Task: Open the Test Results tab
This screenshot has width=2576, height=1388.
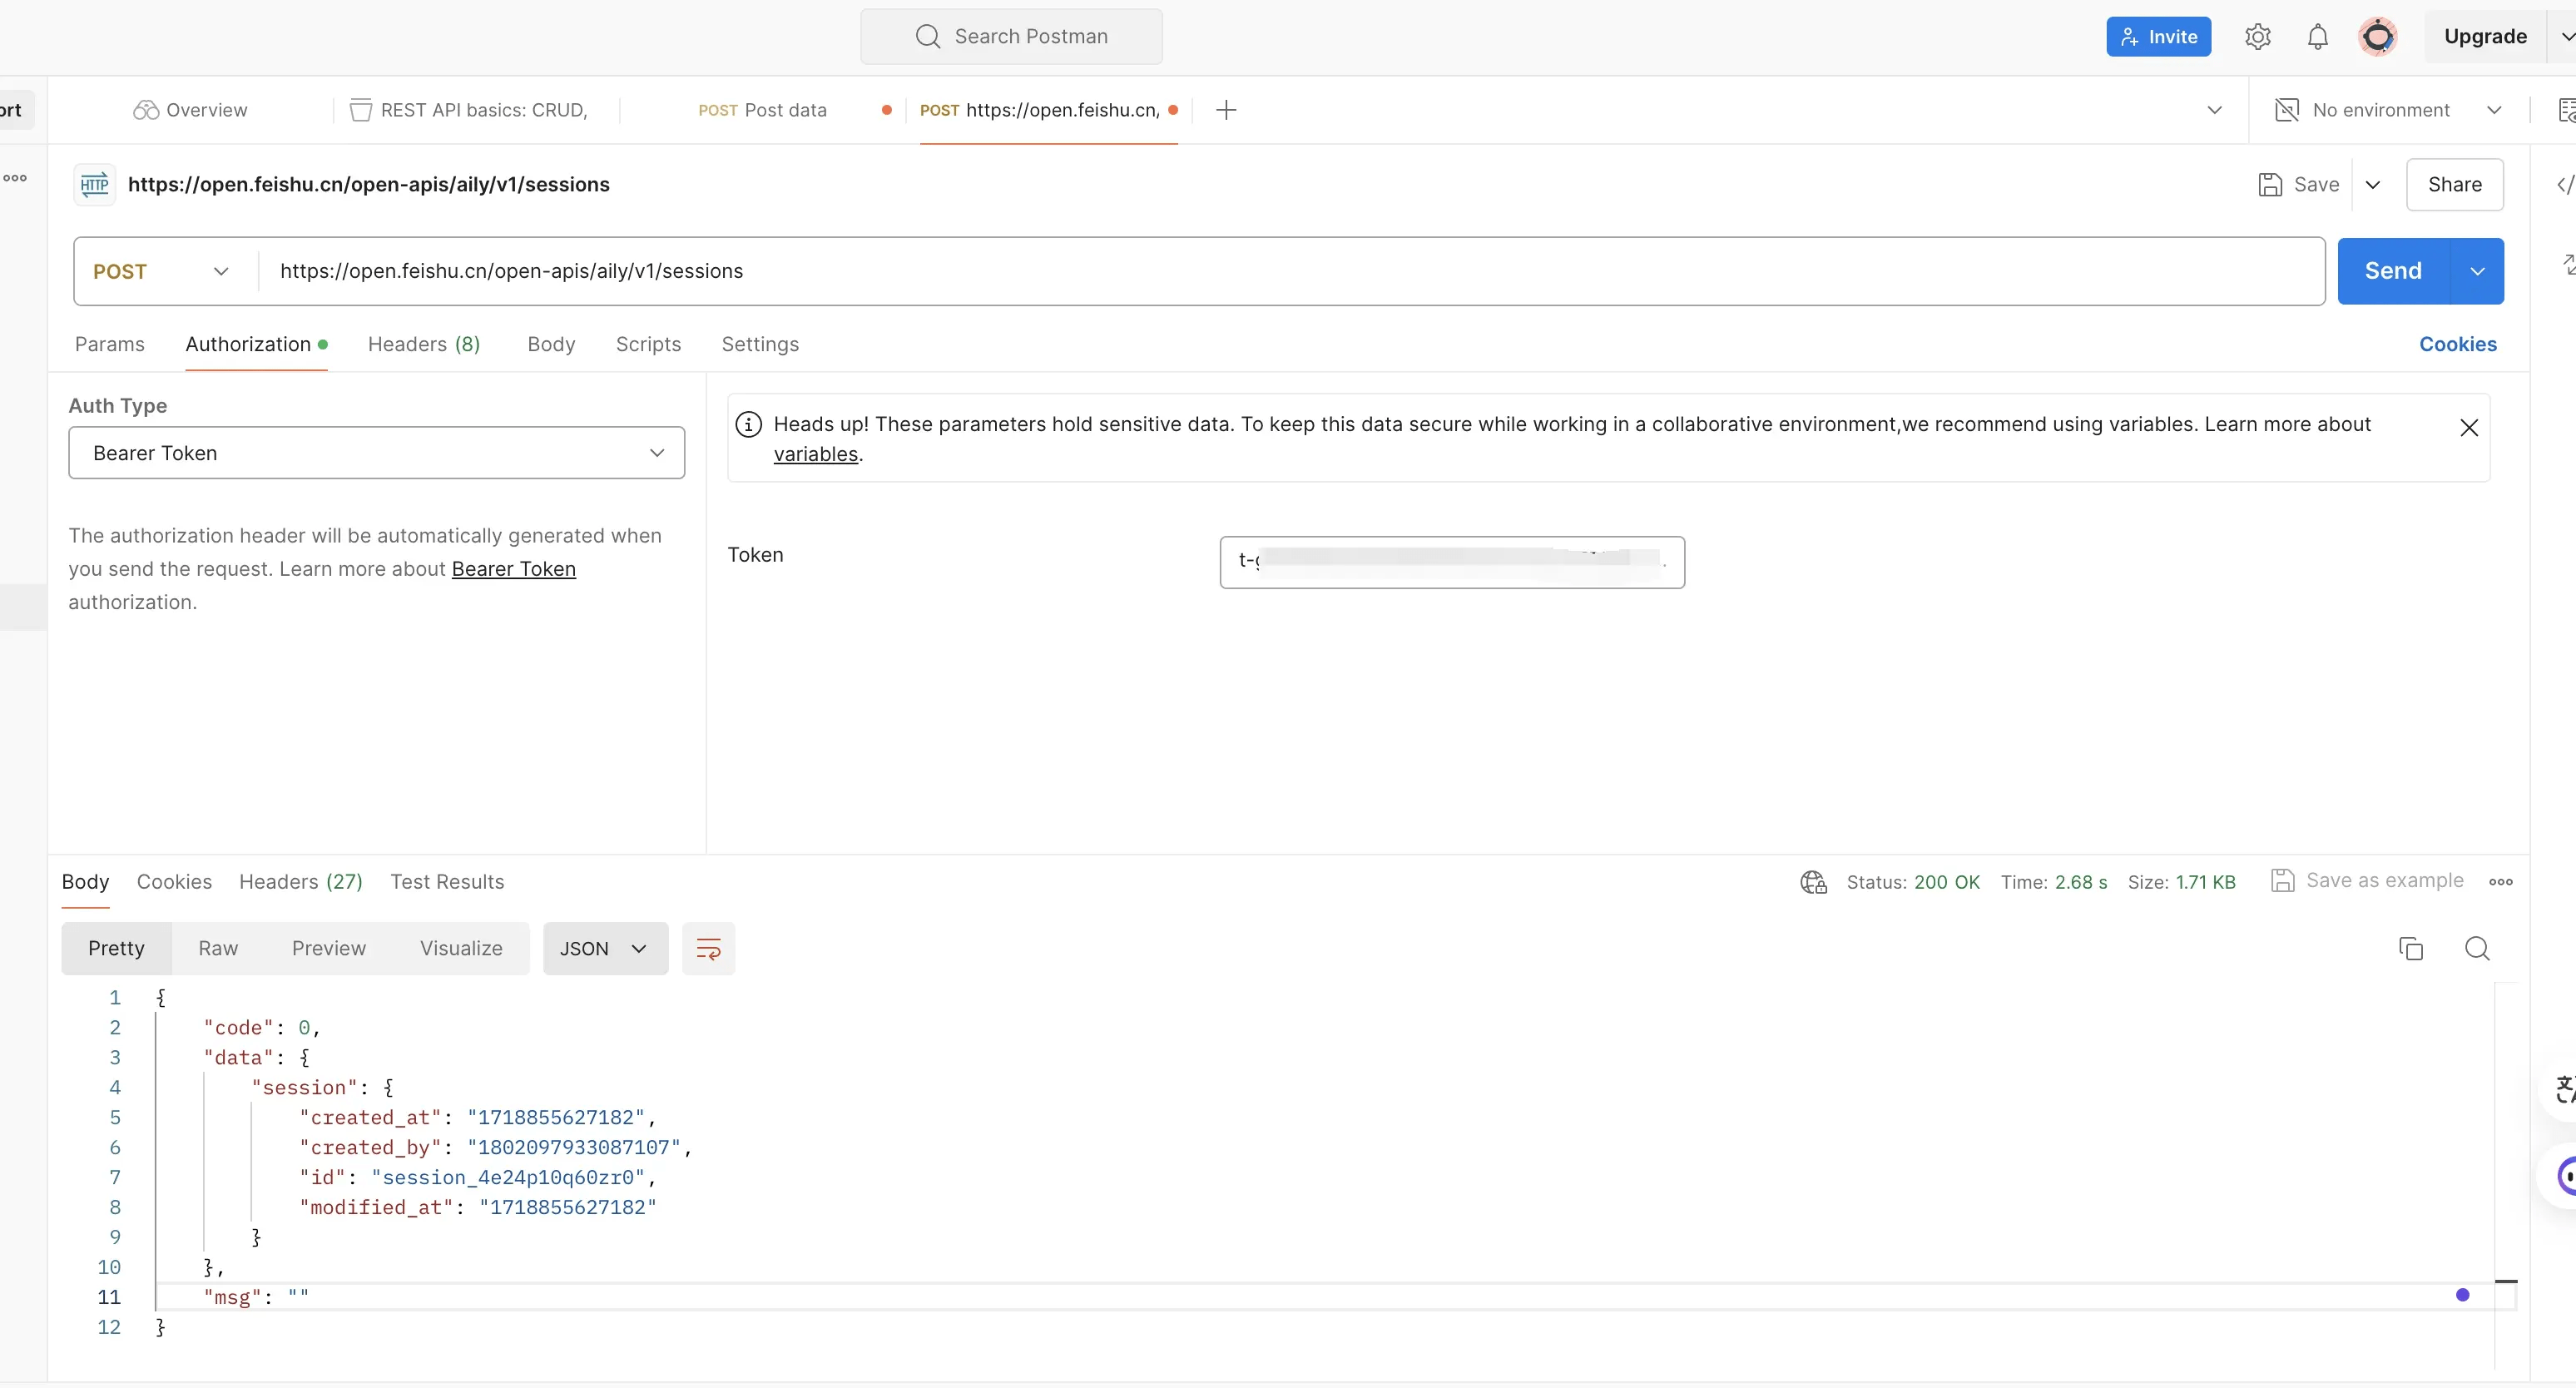Action: (x=447, y=882)
